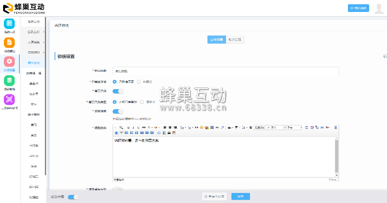Toggle the first blue switch under radio options
The width and height of the screenshot is (387, 203).
[118, 91]
